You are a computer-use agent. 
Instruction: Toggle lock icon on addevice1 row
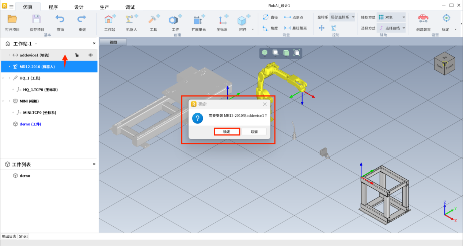tap(77, 55)
